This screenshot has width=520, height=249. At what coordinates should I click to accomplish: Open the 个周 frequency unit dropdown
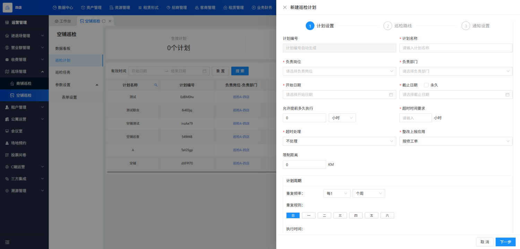tap(369, 194)
